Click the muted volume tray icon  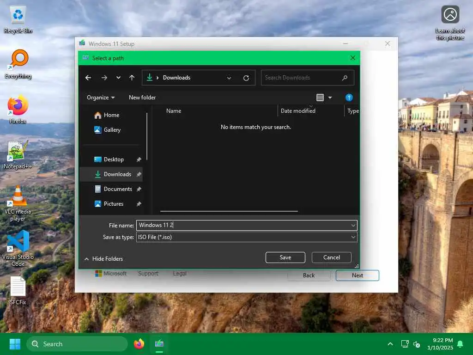tap(417, 344)
